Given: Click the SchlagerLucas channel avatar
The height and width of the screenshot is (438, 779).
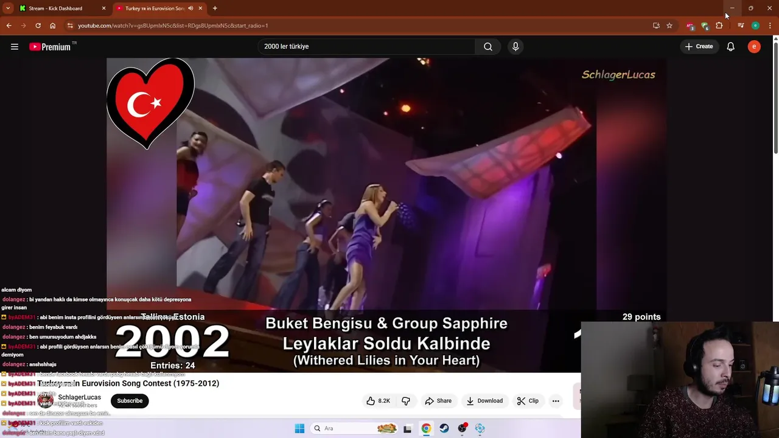Looking at the screenshot, I should [46, 401].
